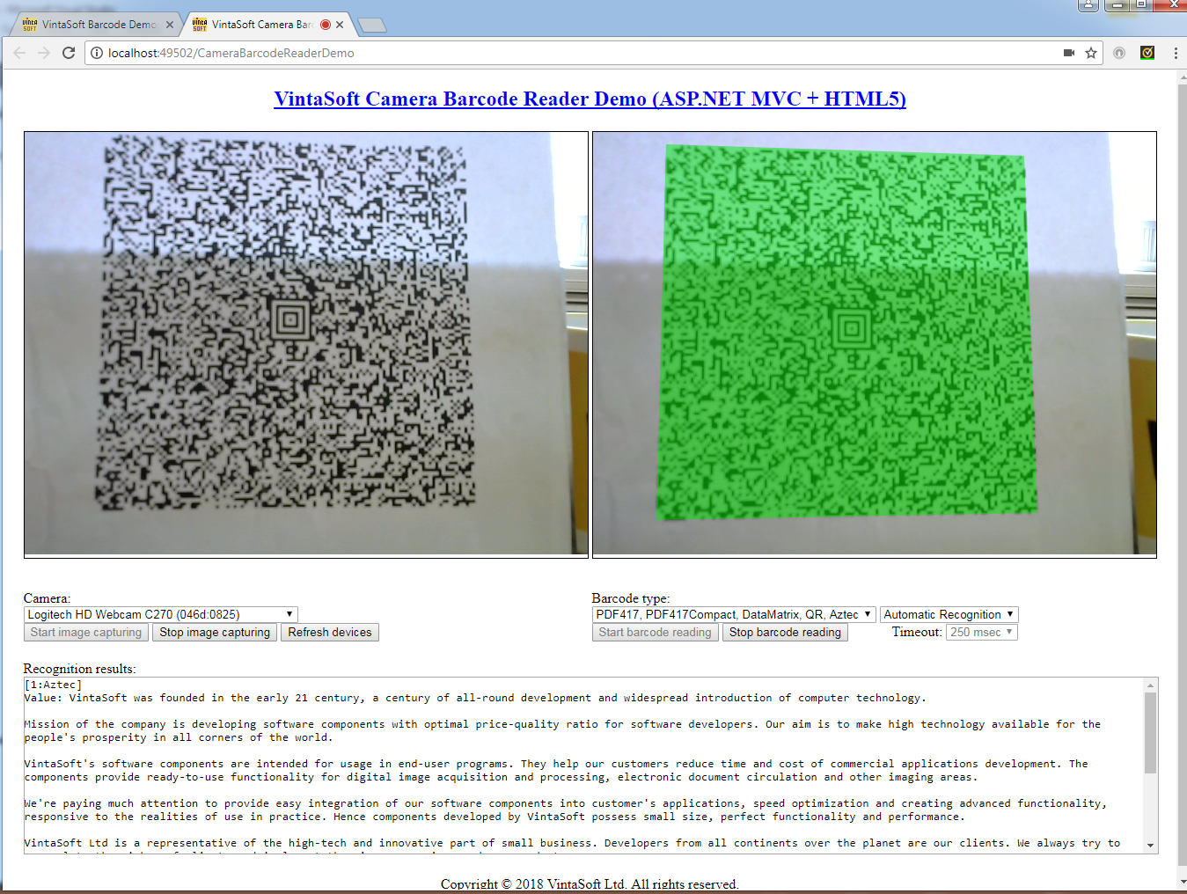
Task: Click the live camera preview image
Action: pos(306,344)
